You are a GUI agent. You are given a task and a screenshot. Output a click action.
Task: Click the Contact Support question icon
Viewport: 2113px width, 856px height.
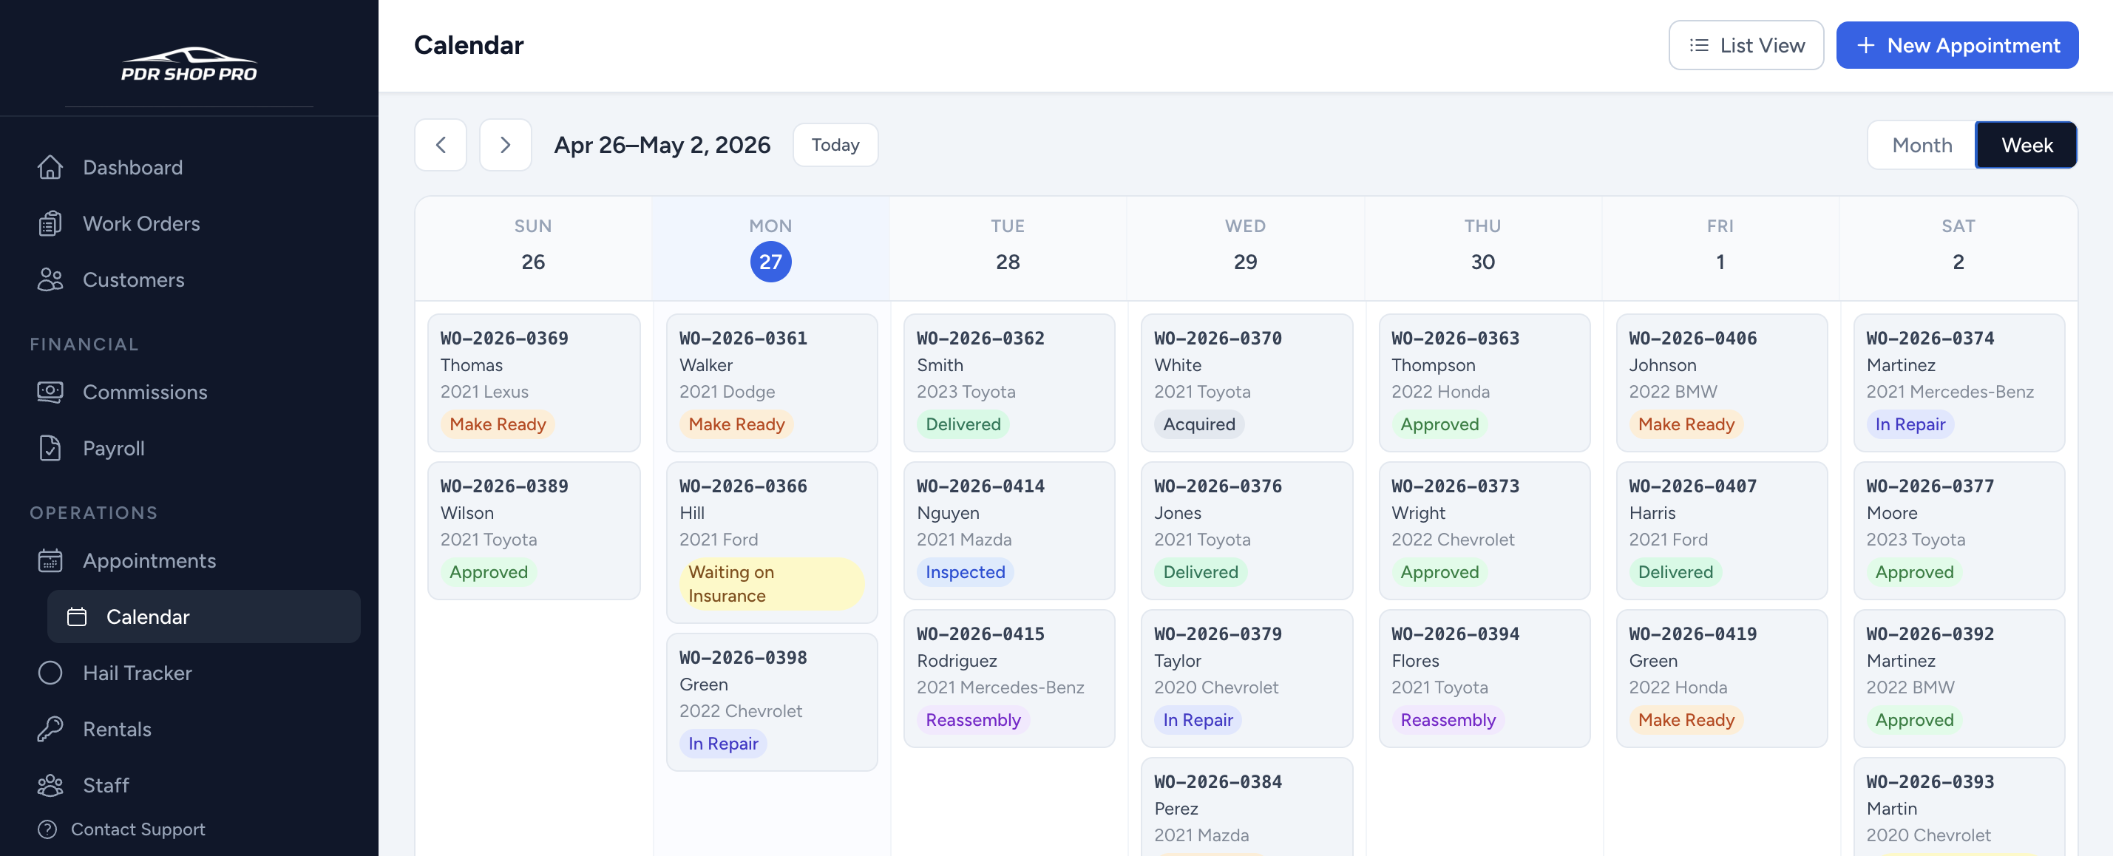pyautogui.click(x=47, y=829)
